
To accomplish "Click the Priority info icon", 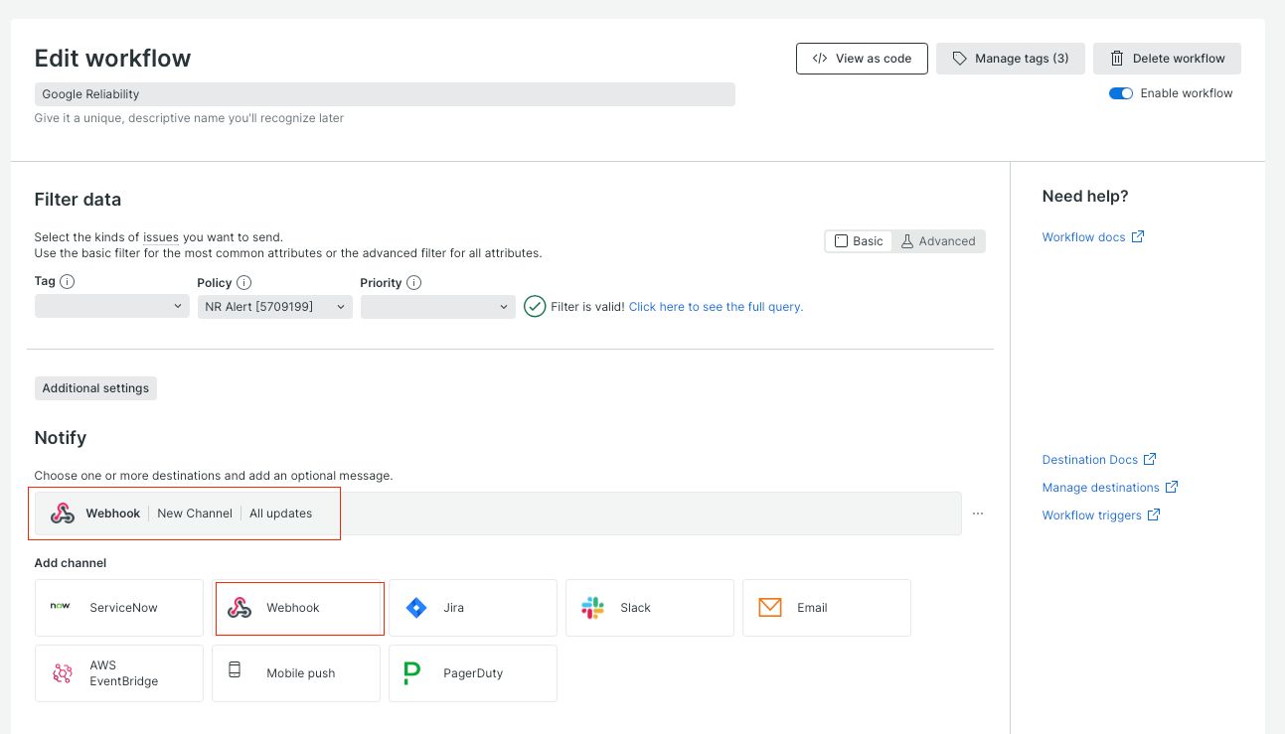I will tap(414, 283).
